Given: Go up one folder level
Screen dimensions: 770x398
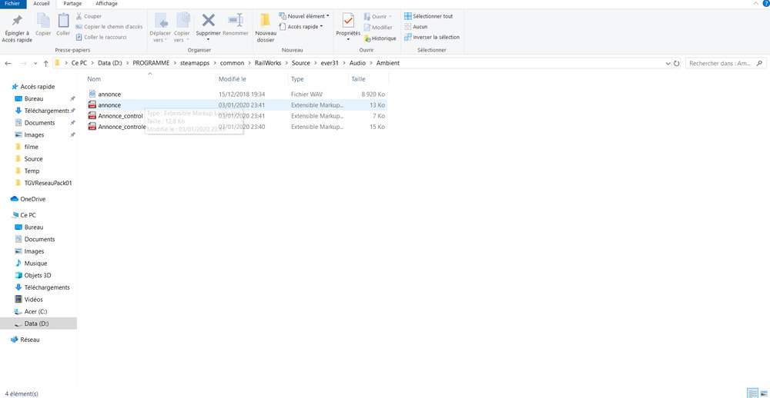Looking at the screenshot, I should 46,64.
